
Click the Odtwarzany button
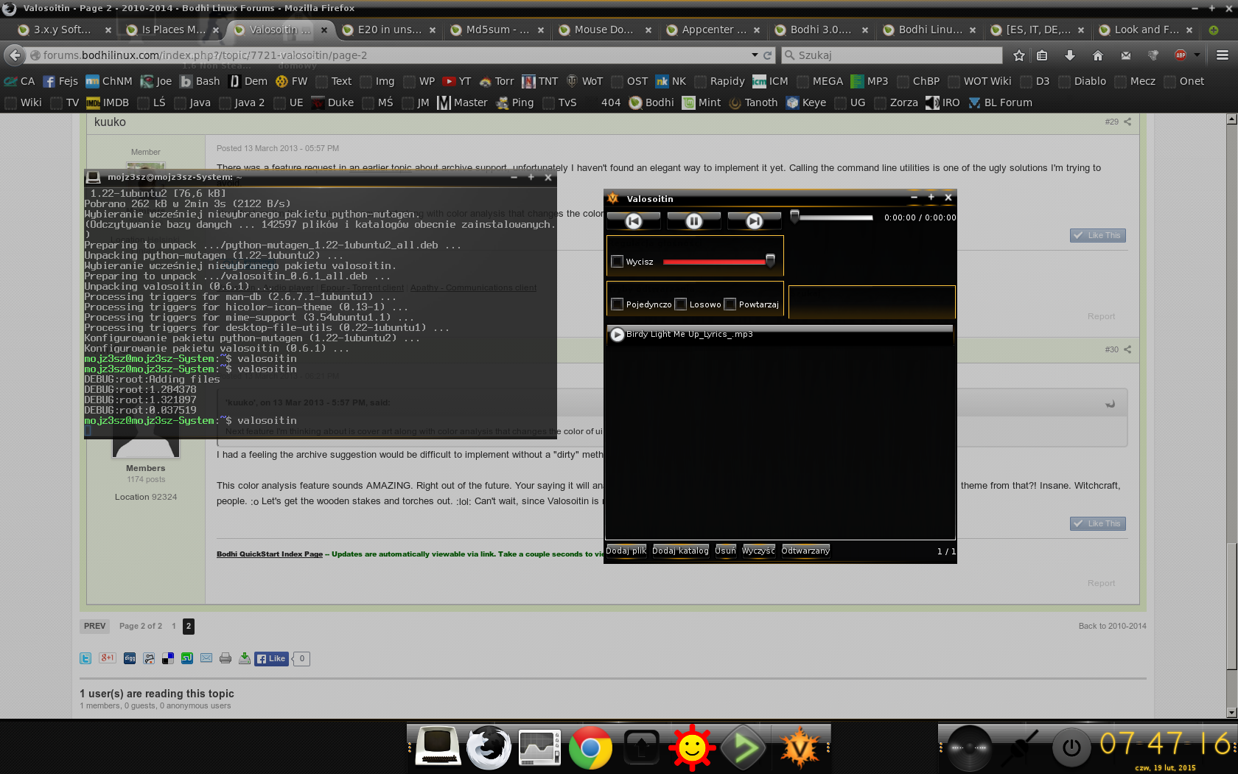click(x=805, y=551)
